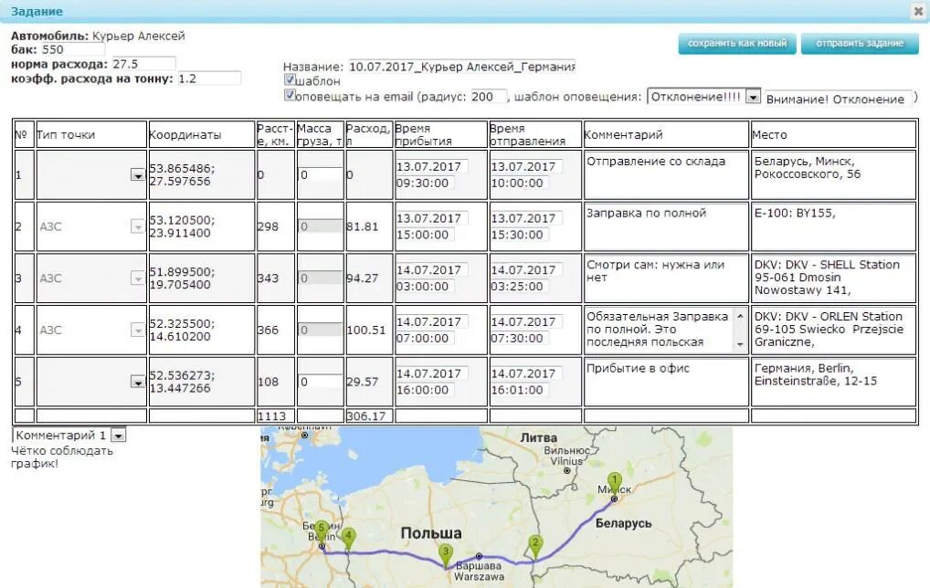Open АЗС type dropdown in row 2
Viewport: 930px width, 588px height.
(x=137, y=226)
